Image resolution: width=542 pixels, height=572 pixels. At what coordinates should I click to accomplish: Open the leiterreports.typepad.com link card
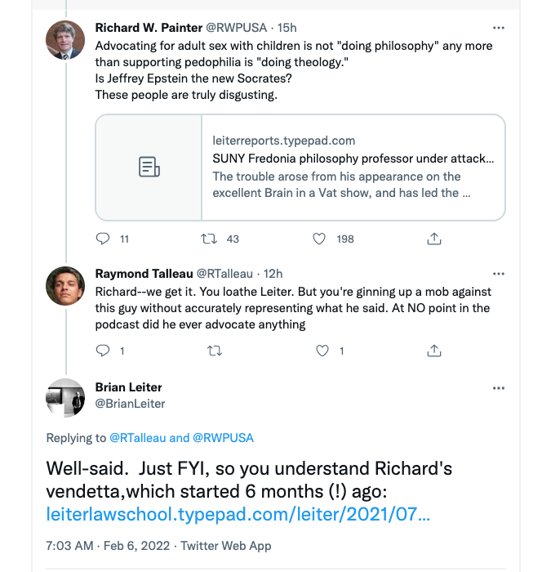(x=300, y=168)
